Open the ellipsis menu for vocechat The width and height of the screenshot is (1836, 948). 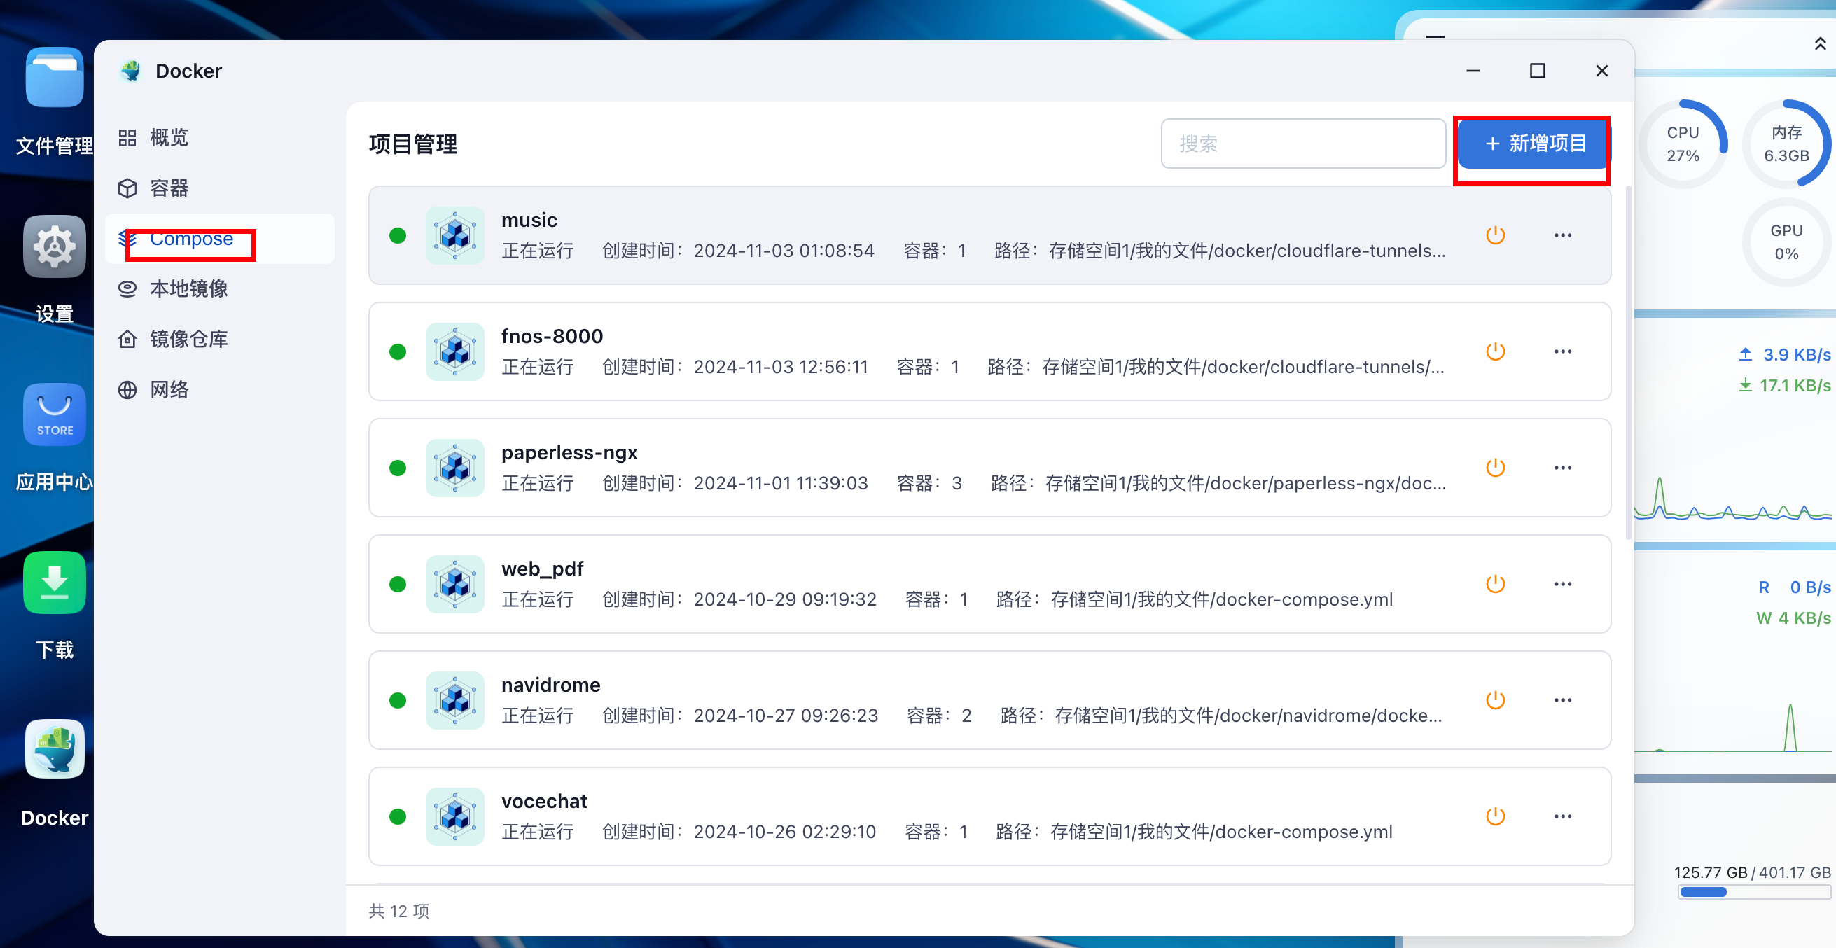click(x=1562, y=816)
